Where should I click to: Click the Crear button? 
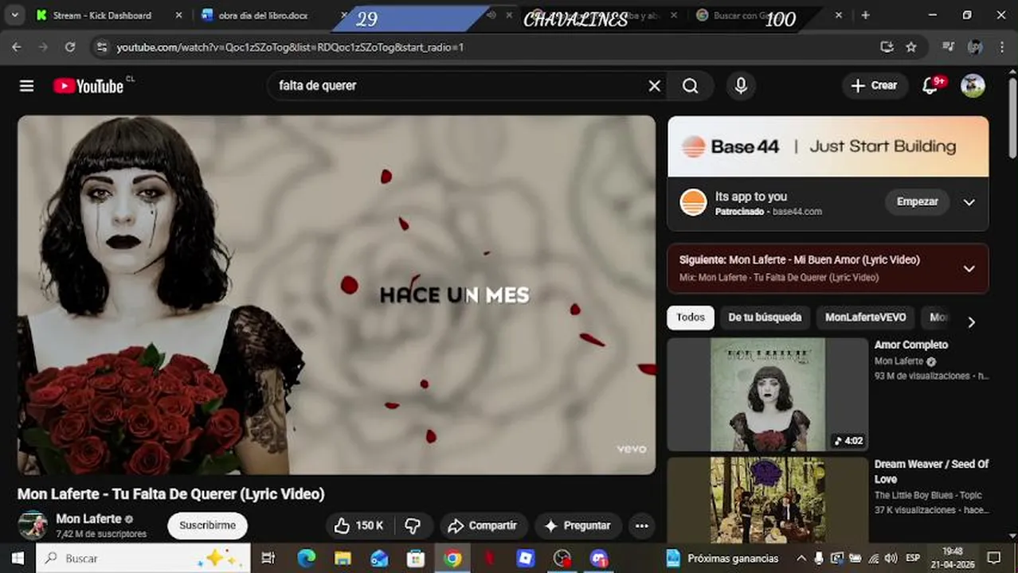point(875,86)
